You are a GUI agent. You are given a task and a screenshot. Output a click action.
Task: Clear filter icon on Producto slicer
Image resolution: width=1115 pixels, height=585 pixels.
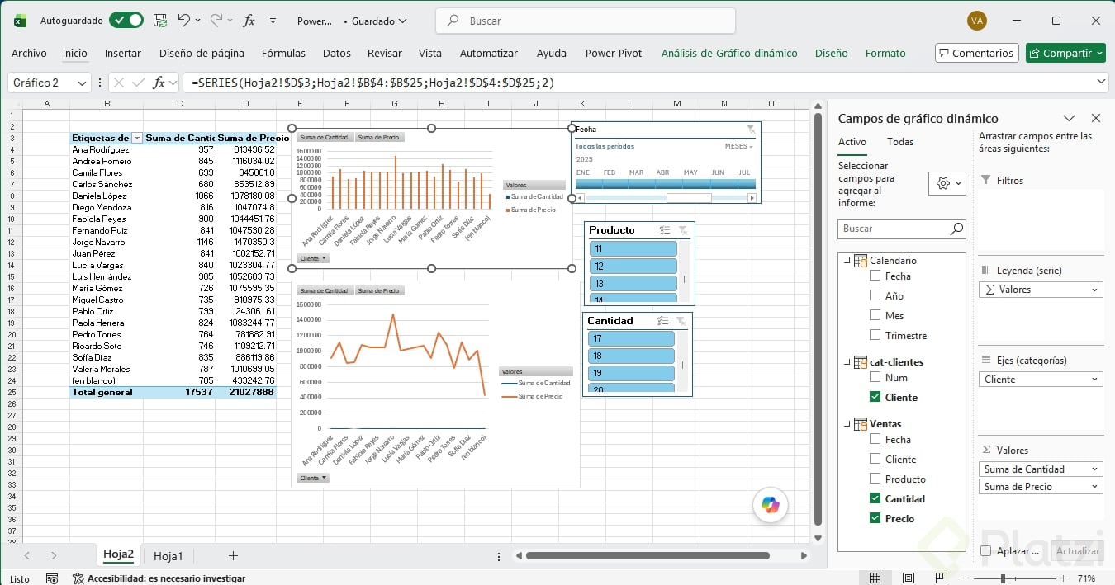click(x=683, y=230)
